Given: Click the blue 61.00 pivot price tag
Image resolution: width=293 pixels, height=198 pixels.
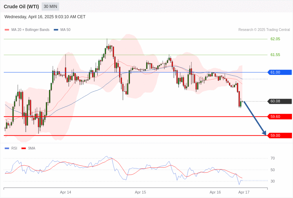Looking at the screenshot, I should click(x=280, y=72).
